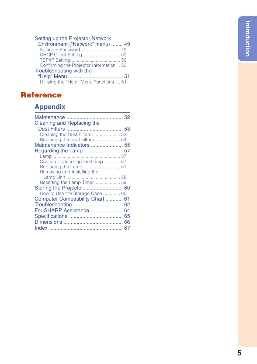Open the TCP/IP Setting entry
This screenshot has width=257, height=364.
[x=55, y=60]
